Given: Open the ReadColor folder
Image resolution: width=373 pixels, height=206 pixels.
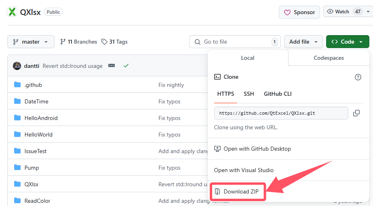Looking at the screenshot, I should [37, 201].
